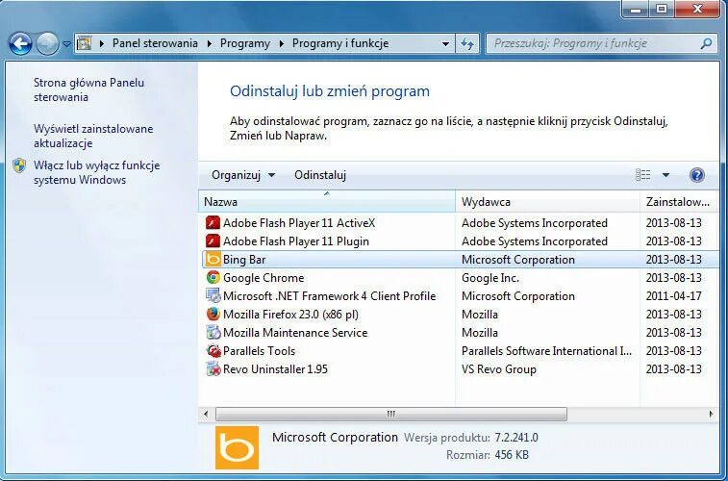Open recent pages dropdown arrow
The height and width of the screenshot is (481, 728).
point(66,44)
